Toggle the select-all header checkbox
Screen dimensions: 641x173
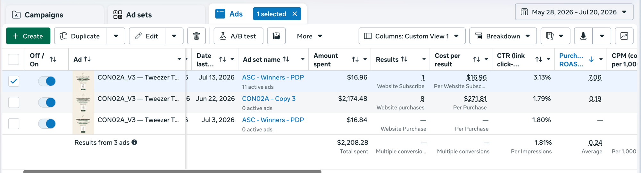pyautogui.click(x=13, y=59)
